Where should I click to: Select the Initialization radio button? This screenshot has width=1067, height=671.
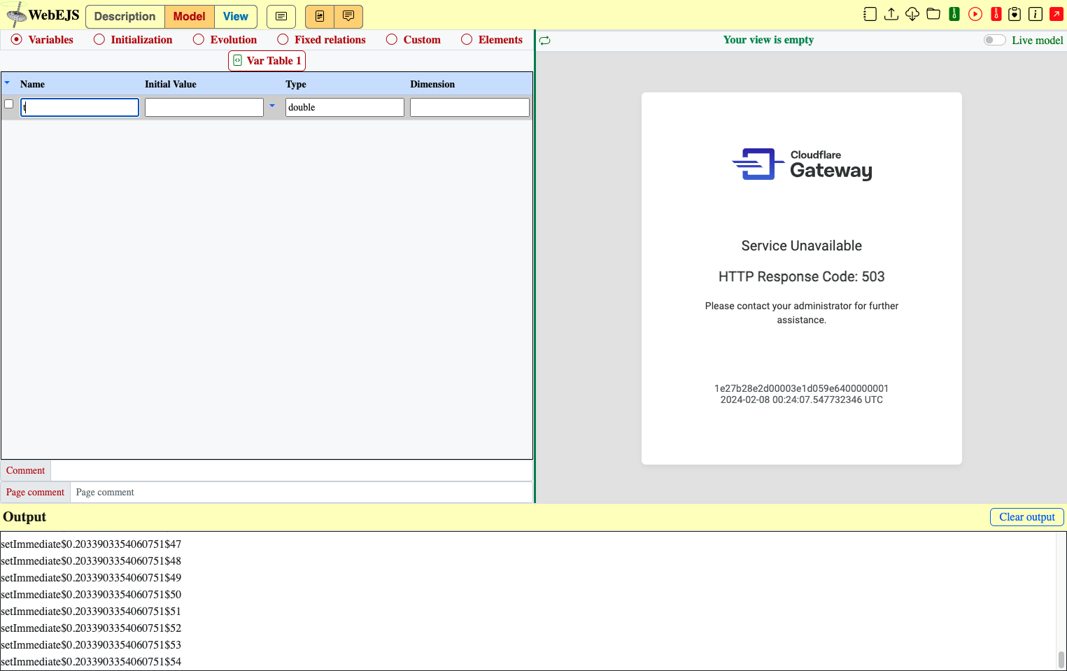point(99,39)
